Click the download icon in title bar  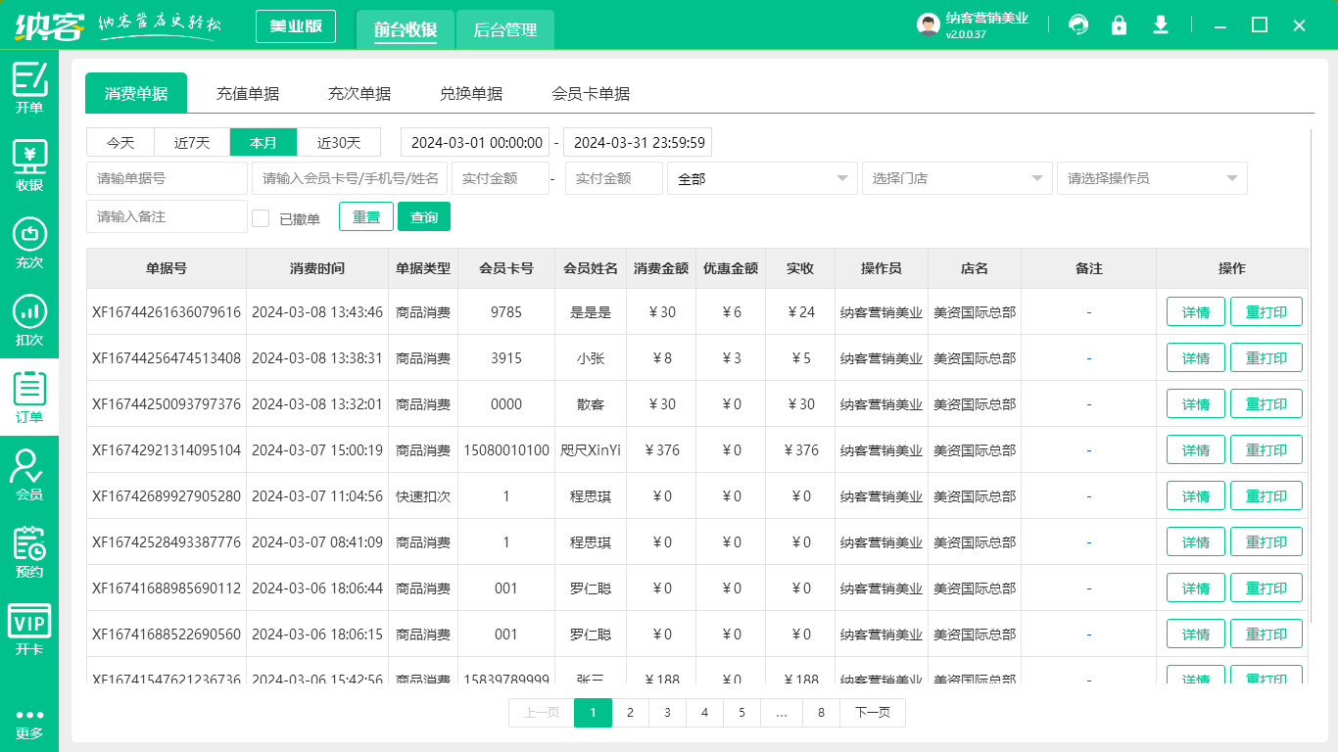tap(1161, 24)
